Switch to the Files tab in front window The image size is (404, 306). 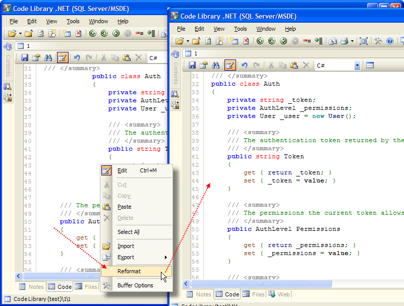254,294
